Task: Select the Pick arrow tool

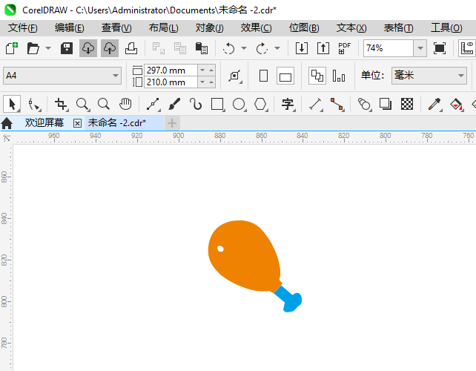Action: pyautogui.click(x=12, y=104)
